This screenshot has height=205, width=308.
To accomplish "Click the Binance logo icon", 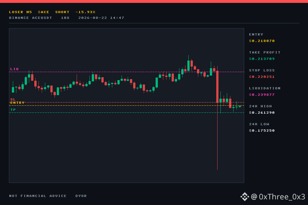I will (245, 197).
